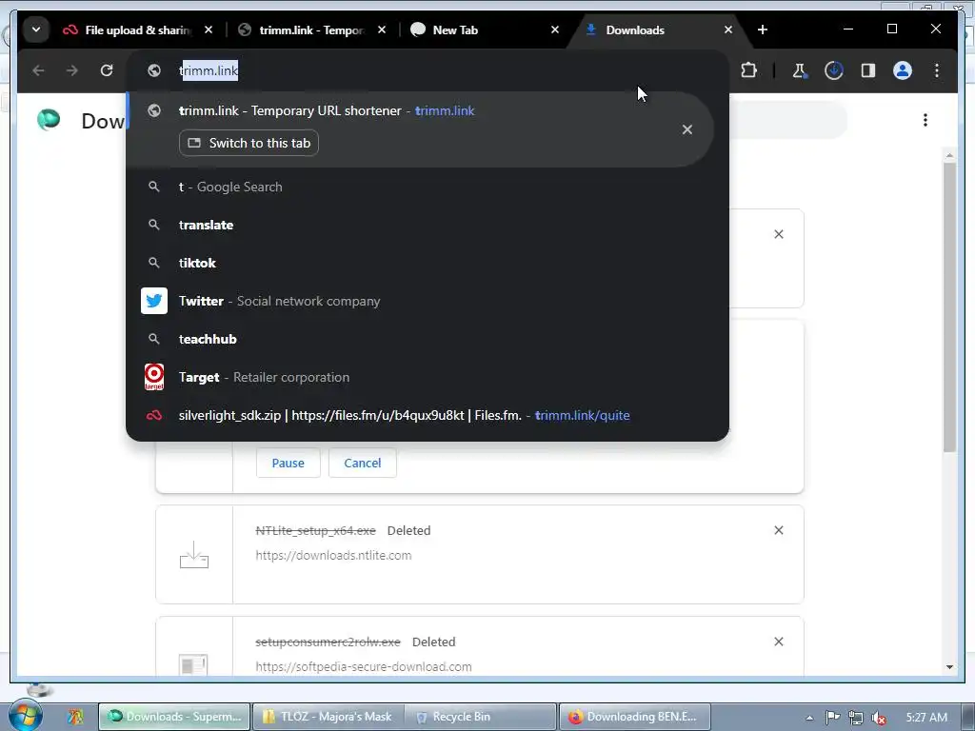Go back with the back arrow
Viewport: 975px width, 731px height.
(x=38, y=70)
